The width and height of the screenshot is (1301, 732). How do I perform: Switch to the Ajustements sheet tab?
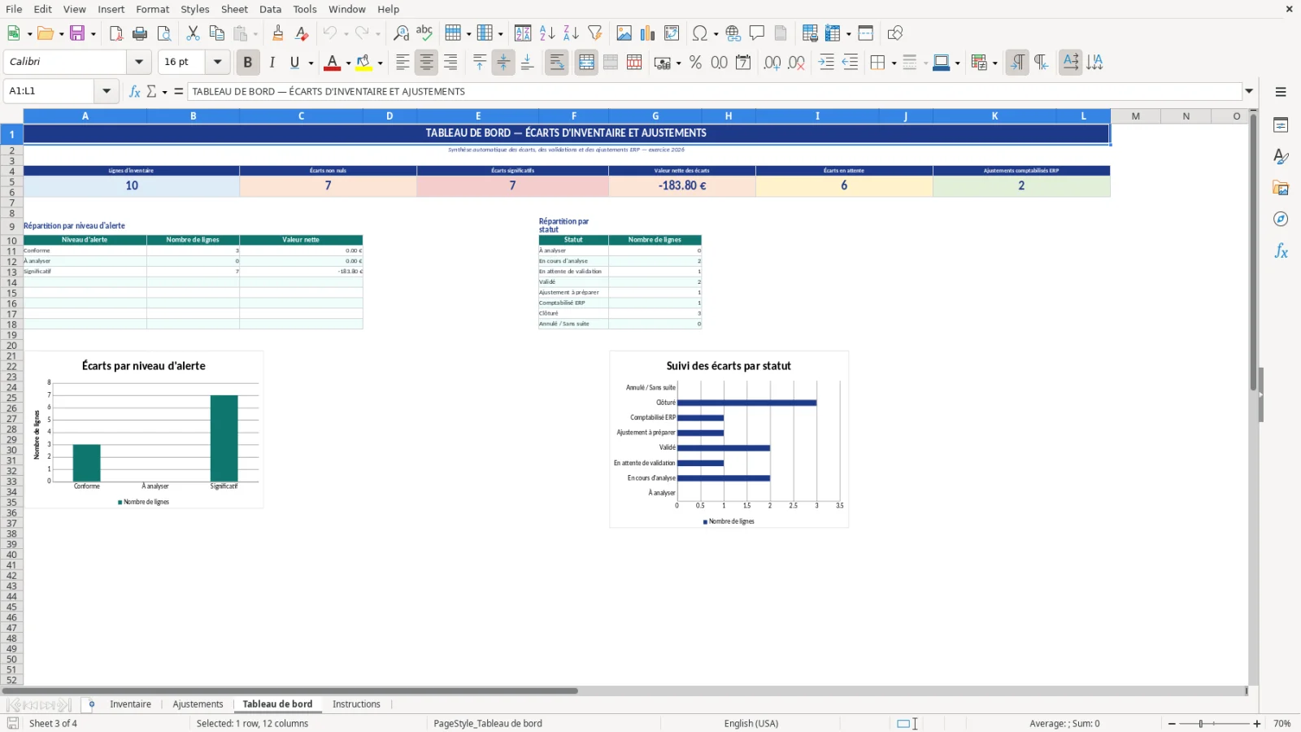tap(198, 704)
